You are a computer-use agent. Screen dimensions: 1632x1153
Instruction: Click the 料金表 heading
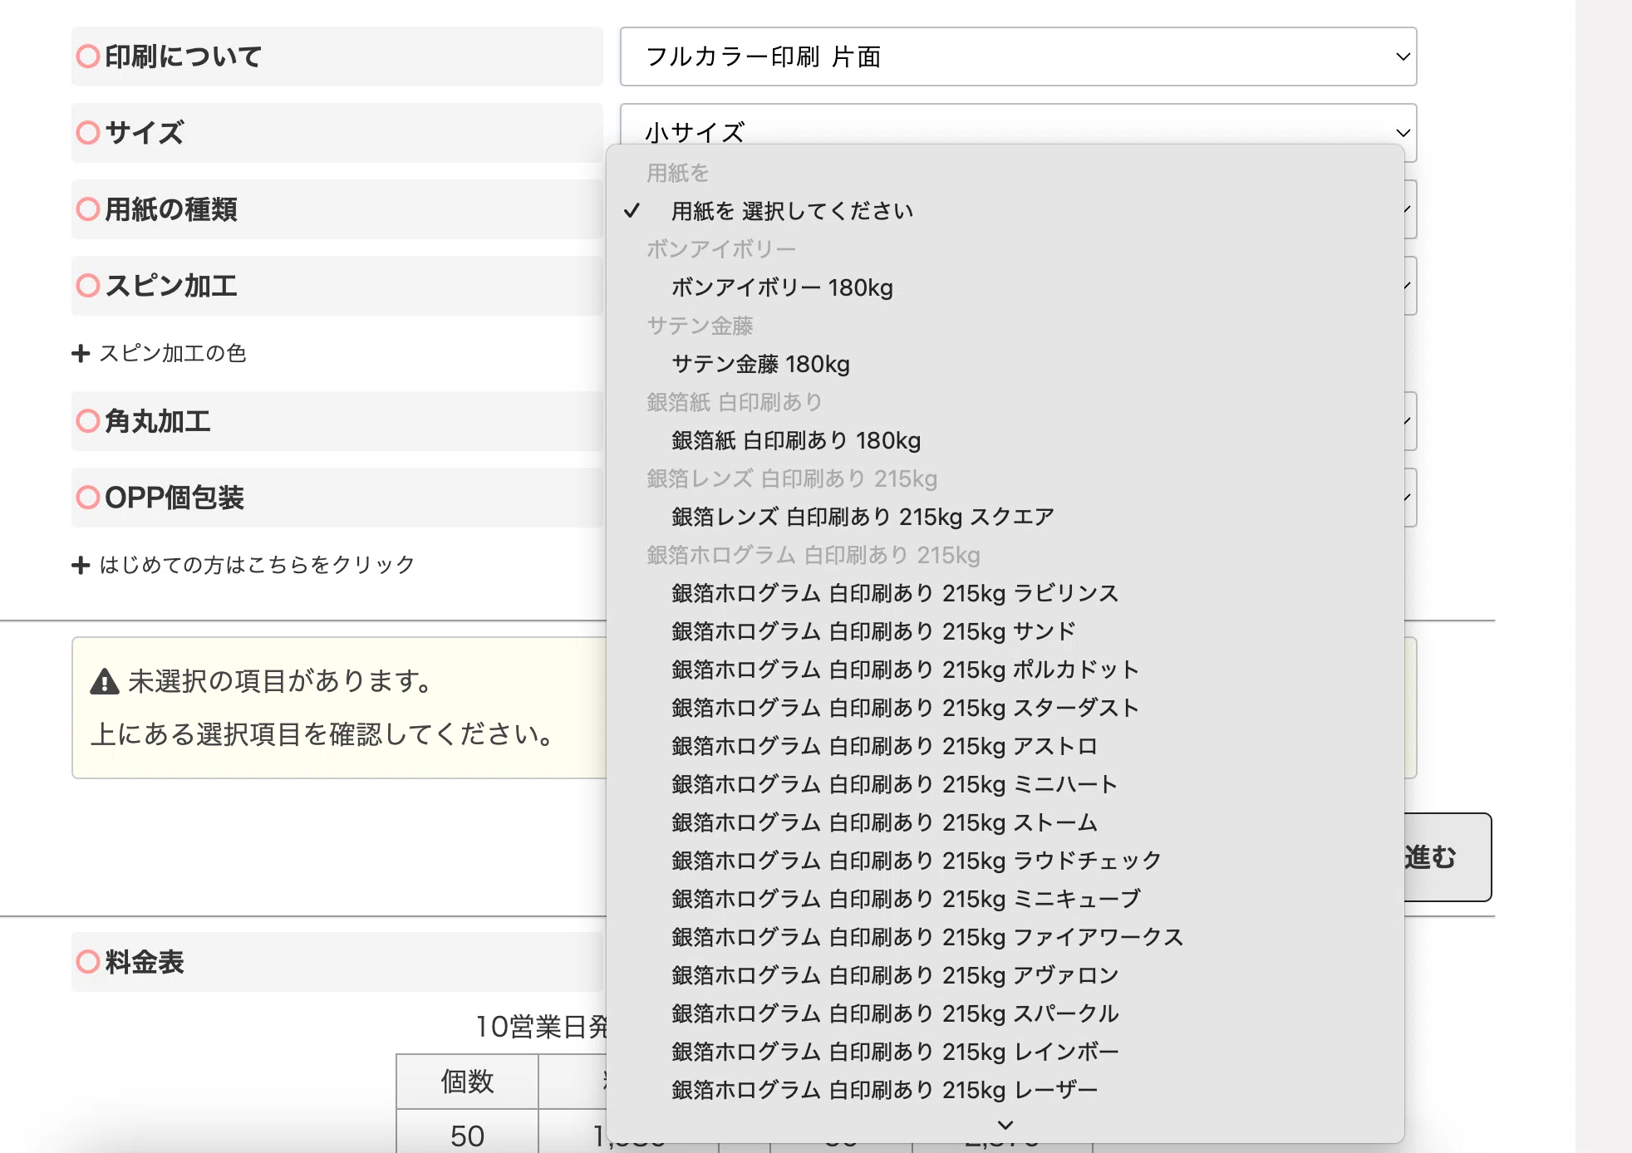(x=145, y=962)
